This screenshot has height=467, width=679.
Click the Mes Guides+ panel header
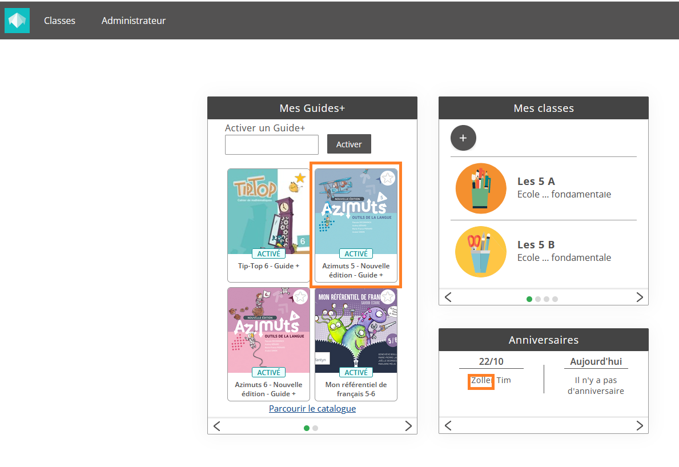312,108
